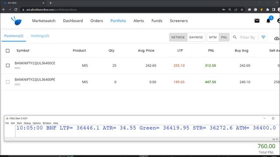Open the filter lines icon
The image size is (280, 157).
click(x=263, y=37)
